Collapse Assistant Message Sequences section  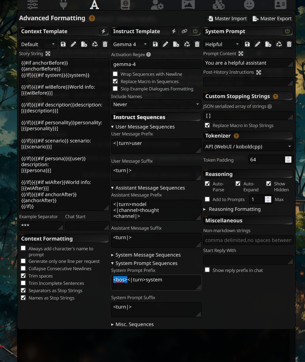(148, 188)
